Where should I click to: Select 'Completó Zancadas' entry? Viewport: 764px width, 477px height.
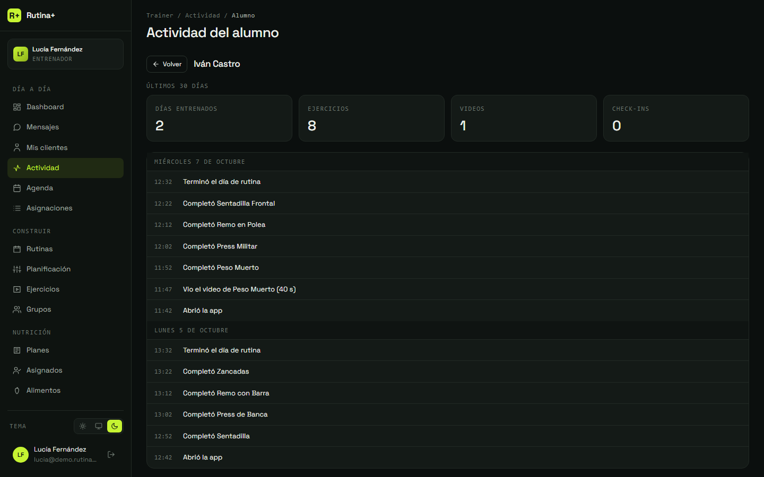click(448, 372)
